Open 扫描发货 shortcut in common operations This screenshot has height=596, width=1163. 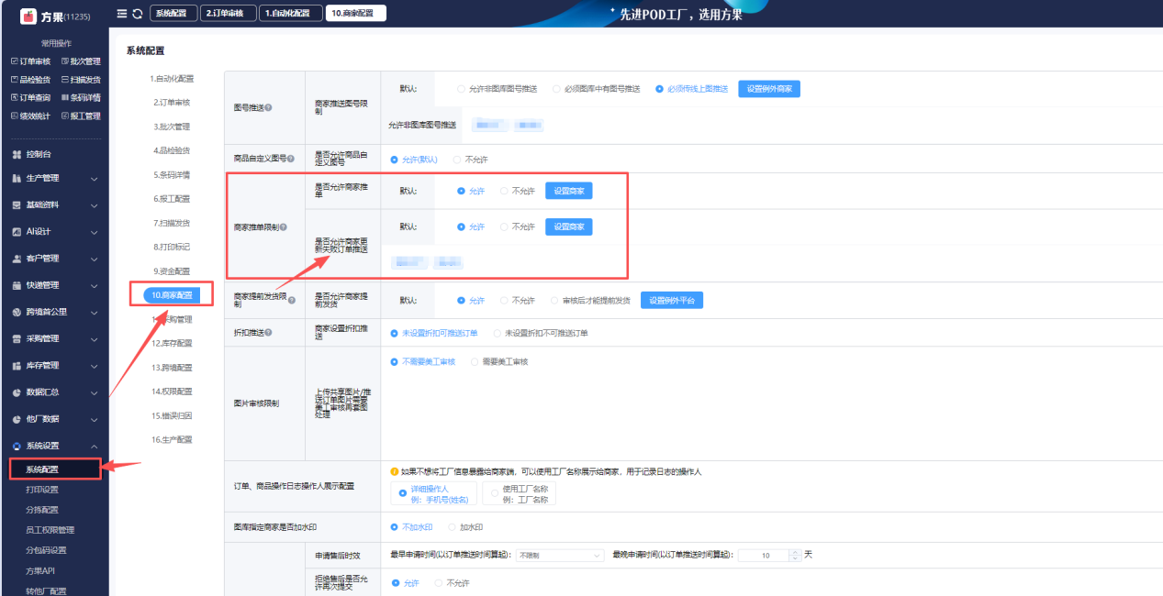(x=81, y=80)
